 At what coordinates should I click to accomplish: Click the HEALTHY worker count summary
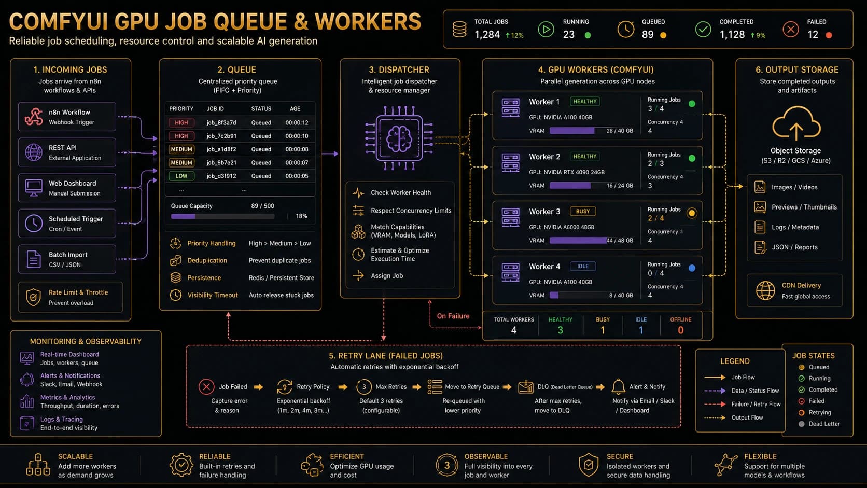tap(561, 325)
